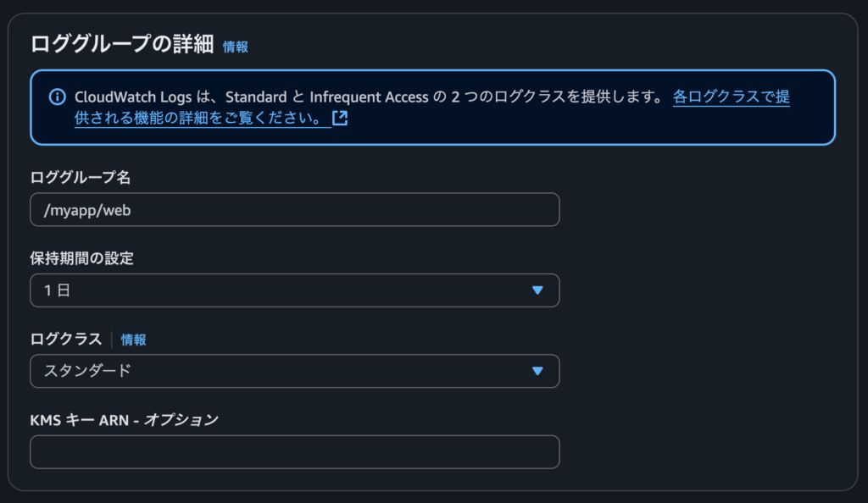Click the retention dropdown triangle arrow
The height and width of the screenshot is (503, 868).
click(x=537, y=290)
